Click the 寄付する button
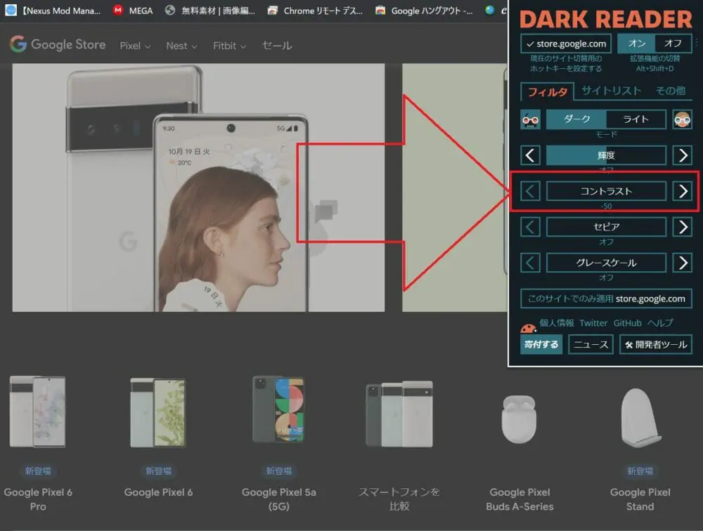The image size is (703, 531). [x=541, y=344]
